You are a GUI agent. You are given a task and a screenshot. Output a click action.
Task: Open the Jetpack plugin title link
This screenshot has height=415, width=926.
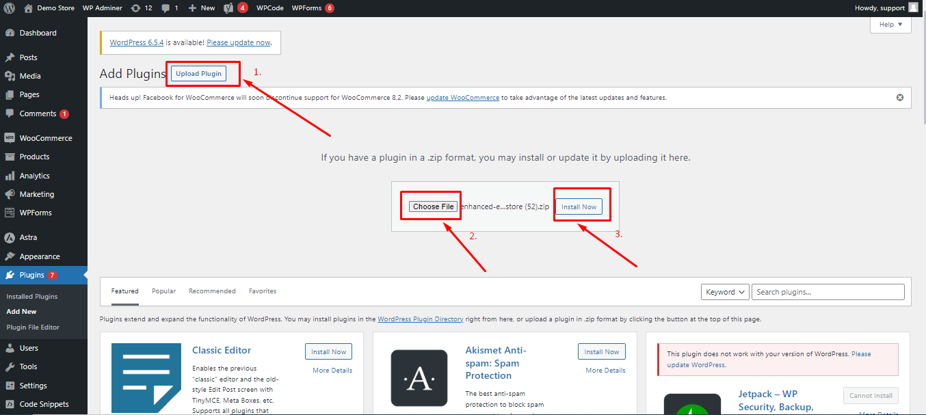pyautogui.click(x=776, y=401)
